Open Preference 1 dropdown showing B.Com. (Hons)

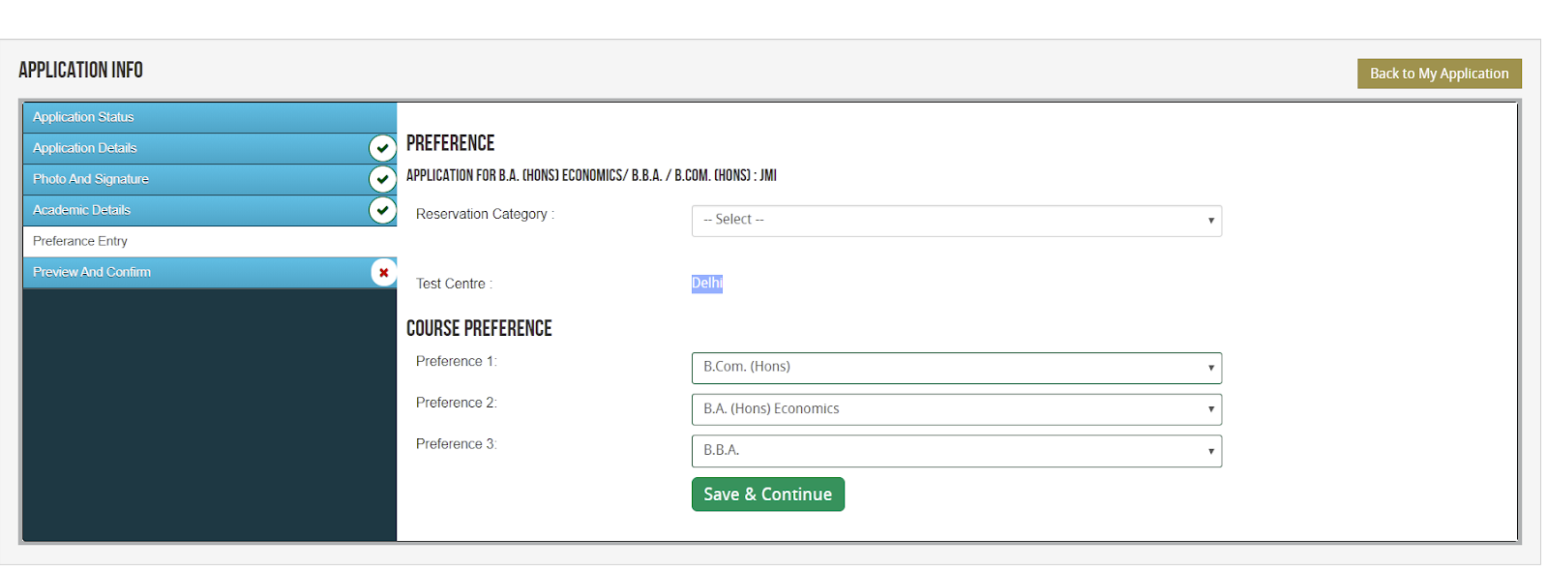(956, 368)
